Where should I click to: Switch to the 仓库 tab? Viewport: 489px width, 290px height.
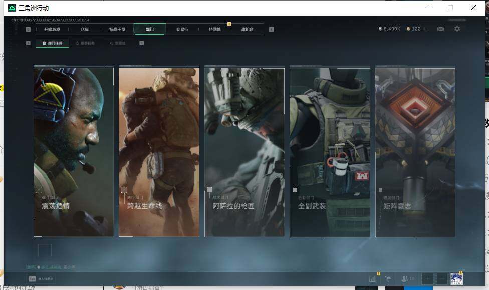(x=85, y=29)
